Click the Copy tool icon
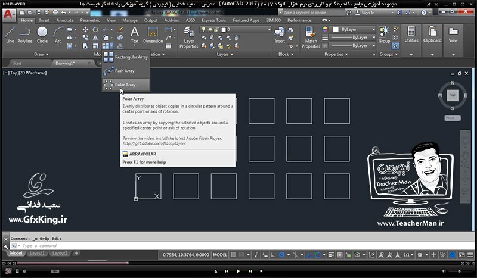 [85, 38]
